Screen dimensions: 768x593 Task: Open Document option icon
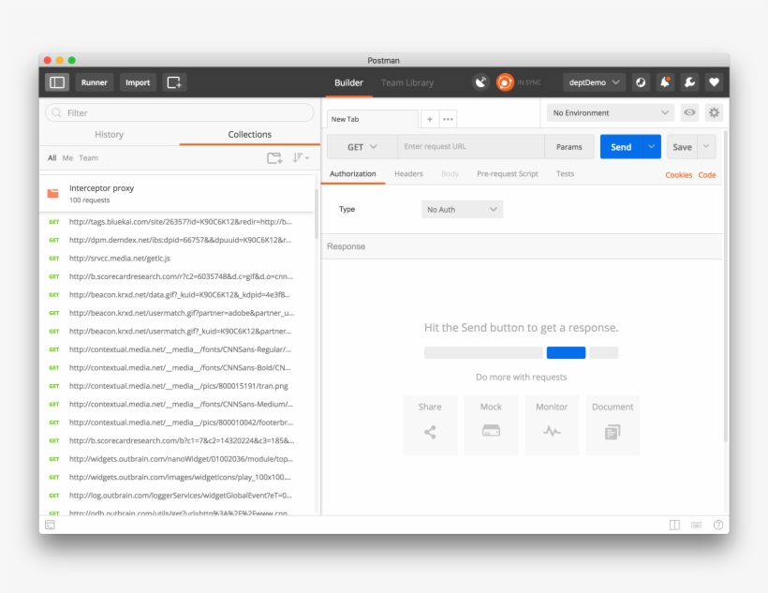pos(613,432)
